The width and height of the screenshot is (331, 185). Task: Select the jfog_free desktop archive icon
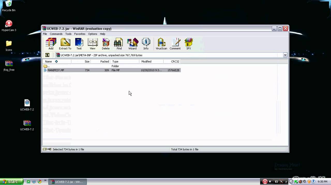pyautogui.click(x=9, y=66)
